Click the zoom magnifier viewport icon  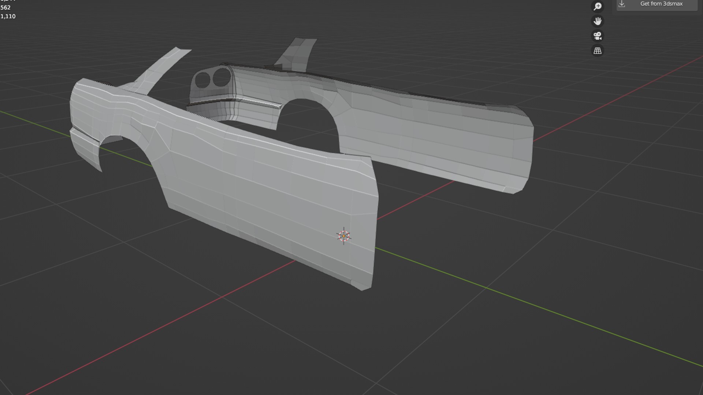598,6
